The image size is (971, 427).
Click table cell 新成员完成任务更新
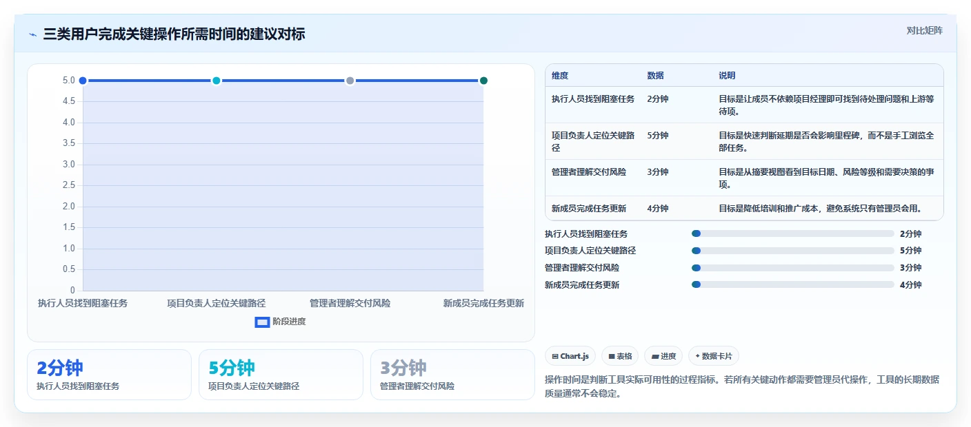pyautogui.click(x=589, y=209)
